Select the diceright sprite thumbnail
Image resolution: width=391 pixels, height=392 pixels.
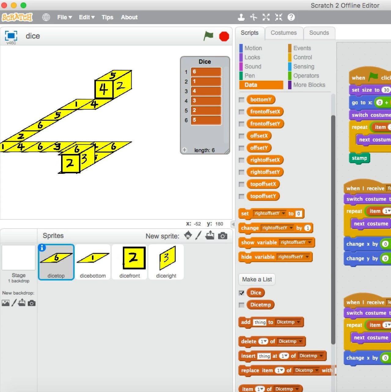tap(166, 262)
